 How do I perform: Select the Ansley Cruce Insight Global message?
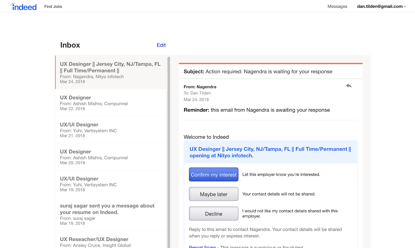pos(110,242)
